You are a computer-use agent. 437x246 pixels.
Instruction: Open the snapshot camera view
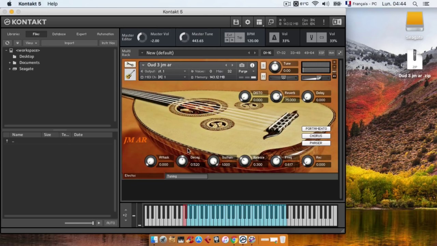[x=242, y=65]
